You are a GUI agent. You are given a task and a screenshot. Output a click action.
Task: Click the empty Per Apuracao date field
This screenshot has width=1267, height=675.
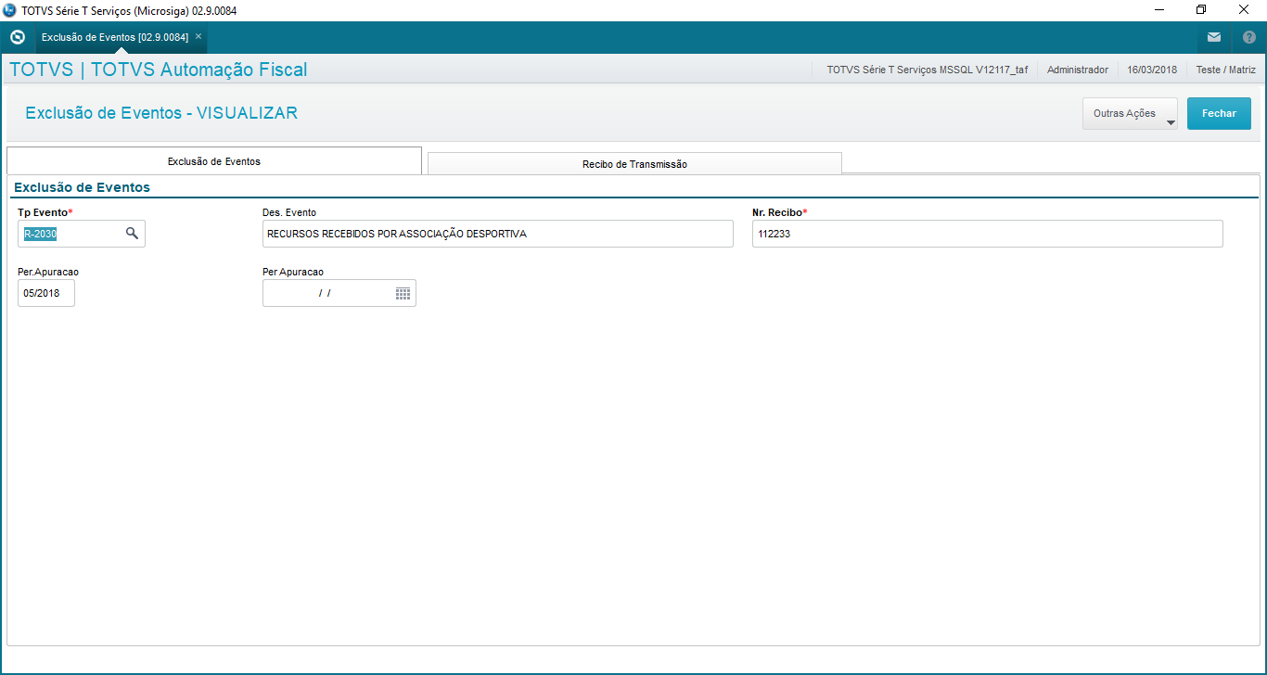tap(339, 293)
